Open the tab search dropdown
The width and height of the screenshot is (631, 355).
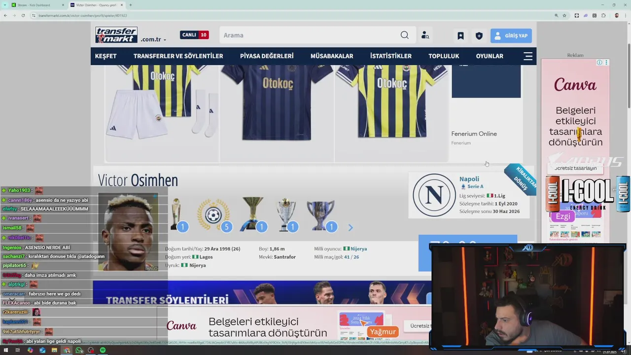(4, 5)
